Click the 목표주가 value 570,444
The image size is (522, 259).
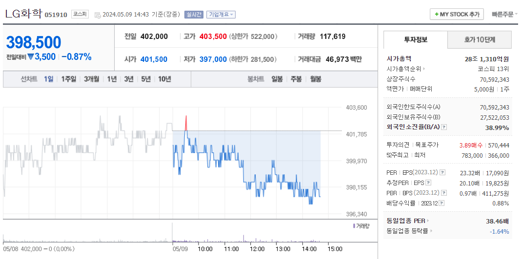499,145
